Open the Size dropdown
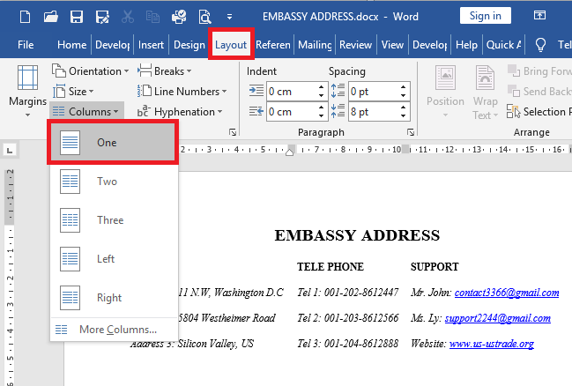 (x=73, y=91)
